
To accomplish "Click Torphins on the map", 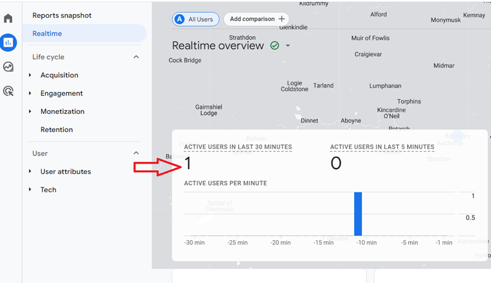I will tap(409, 102).
